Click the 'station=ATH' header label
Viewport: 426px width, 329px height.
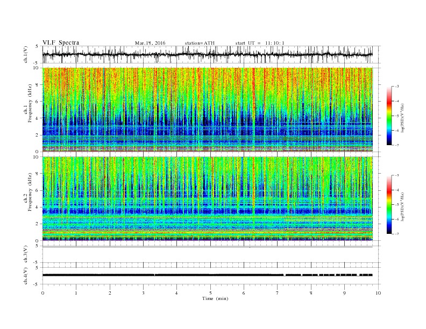[x=200, y=43]
